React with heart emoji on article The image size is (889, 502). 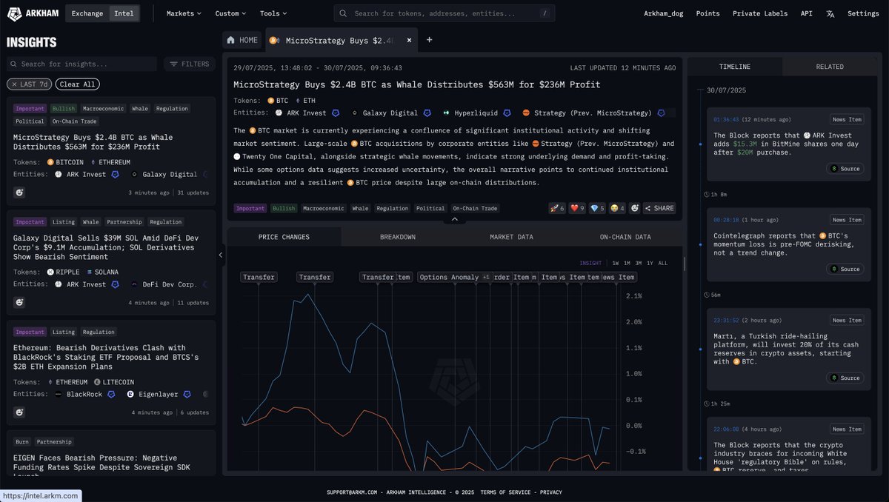click(x=577, y=208)
